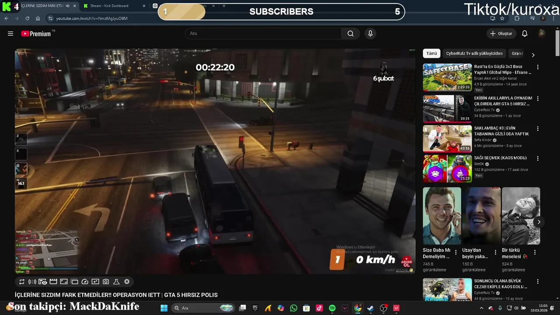Reload the page with the refresh icon
The width and height of the screenshot is (560, 315).
point(27,18)
